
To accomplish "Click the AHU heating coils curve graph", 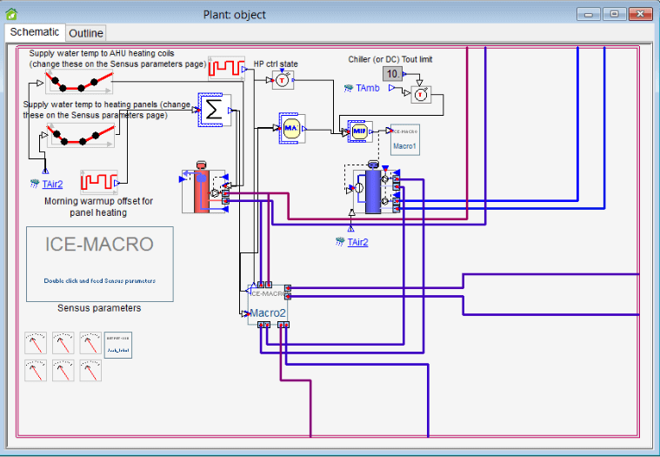I will coord(79,81).
